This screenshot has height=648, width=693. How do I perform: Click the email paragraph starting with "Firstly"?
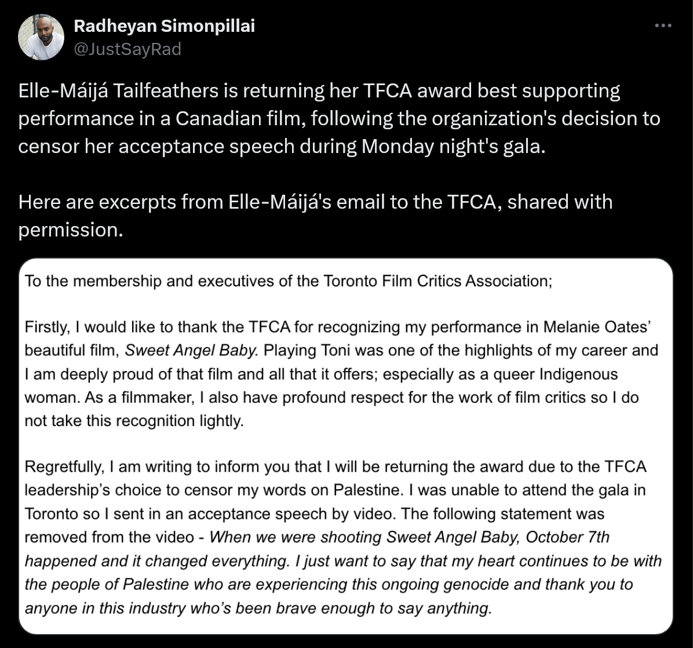[x=342, y=374]
